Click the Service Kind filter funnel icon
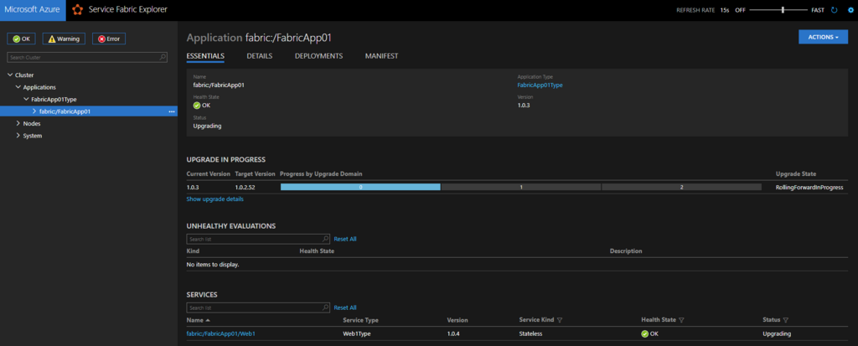This screenshot has height=346, width=858. 560,320
